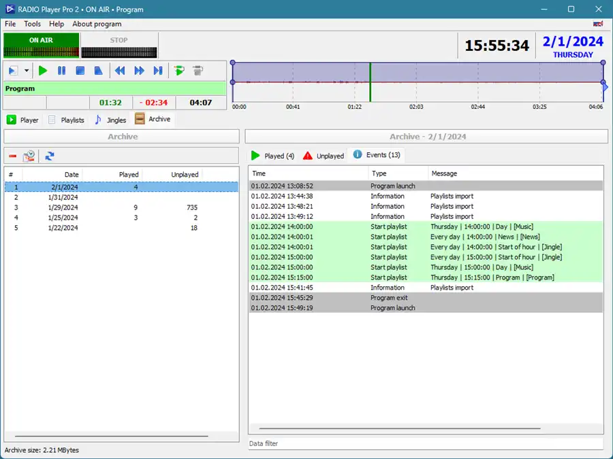Click the square Stop playback icon
The image size is (613, 459).
(x=80, y=71)
